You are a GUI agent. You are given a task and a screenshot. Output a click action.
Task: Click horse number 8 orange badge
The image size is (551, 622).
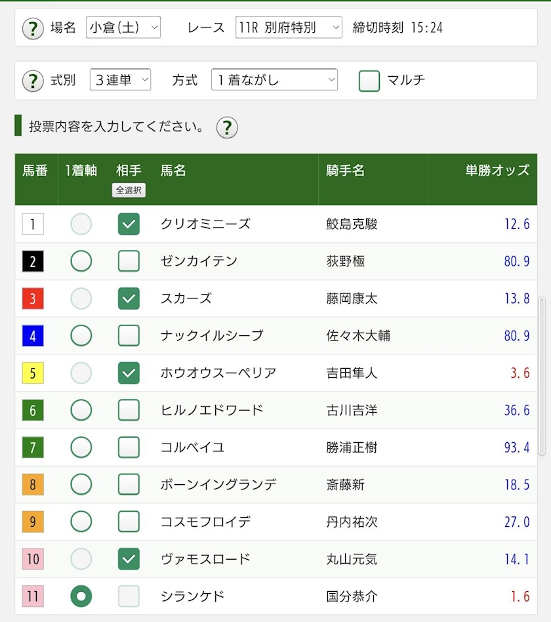point(33,486)
